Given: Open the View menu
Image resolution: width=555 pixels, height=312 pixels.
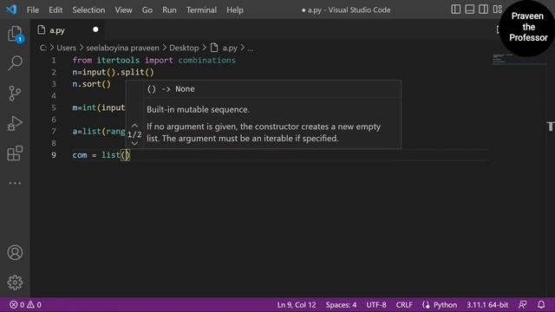Looking at the screenshot, I should pos(123,10).
